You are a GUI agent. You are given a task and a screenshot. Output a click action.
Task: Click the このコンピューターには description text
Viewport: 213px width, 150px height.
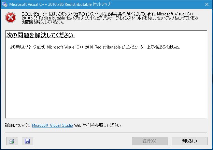[110, 18]
